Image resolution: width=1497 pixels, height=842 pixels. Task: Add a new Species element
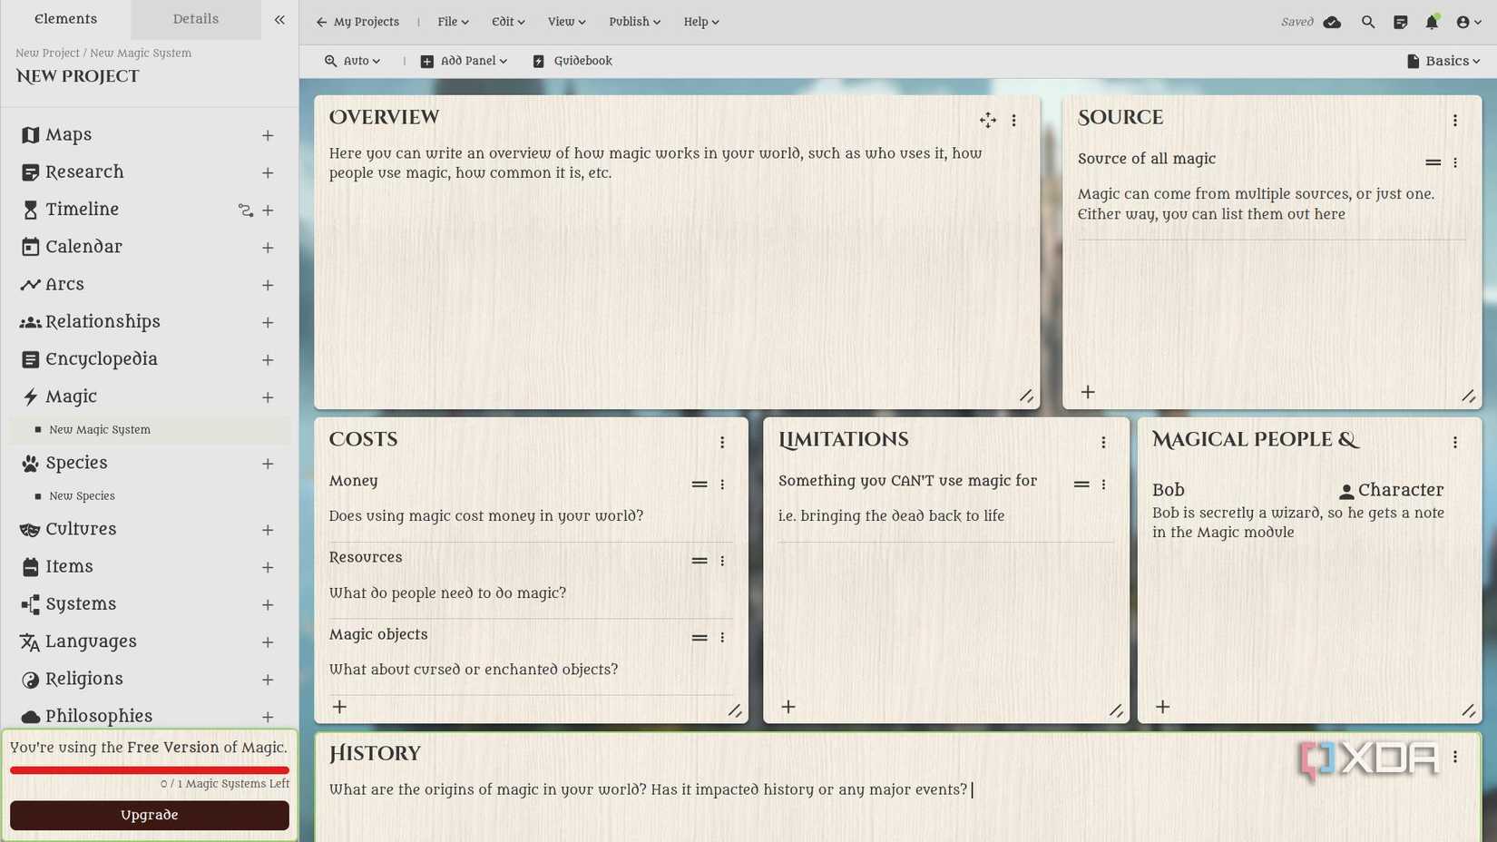(x=268, y=464)
